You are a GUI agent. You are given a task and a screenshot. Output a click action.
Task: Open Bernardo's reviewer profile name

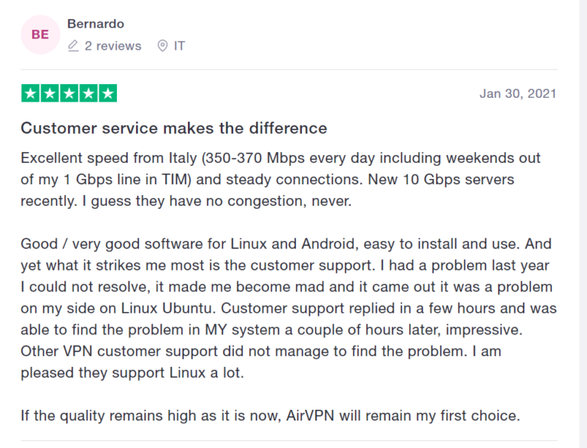point(96,23)
